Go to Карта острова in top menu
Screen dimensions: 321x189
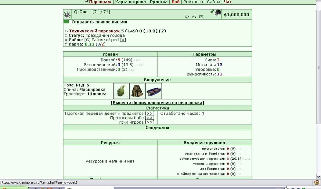click(130, 2)
